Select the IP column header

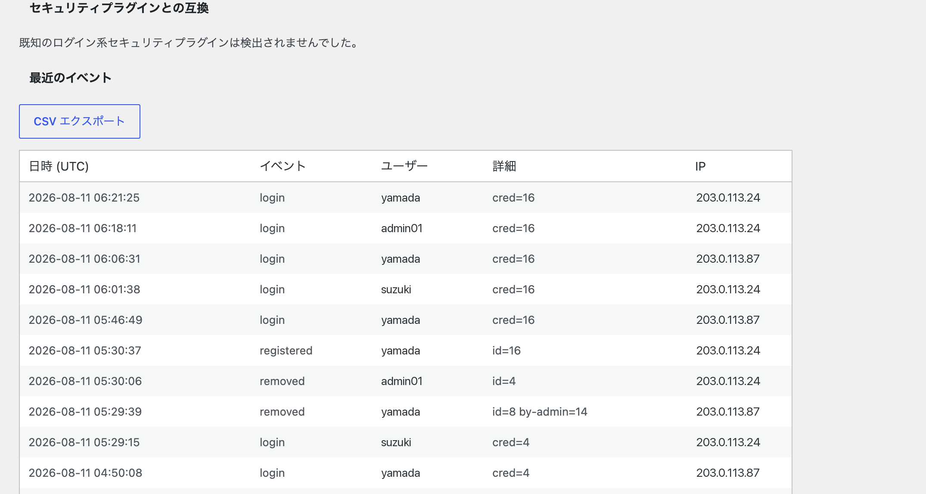[700, 166]
